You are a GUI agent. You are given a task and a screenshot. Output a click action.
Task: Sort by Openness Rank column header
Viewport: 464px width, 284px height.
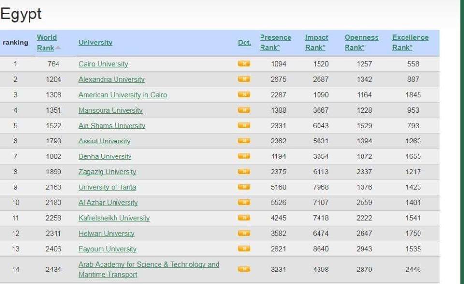click(x=361, y=43)
